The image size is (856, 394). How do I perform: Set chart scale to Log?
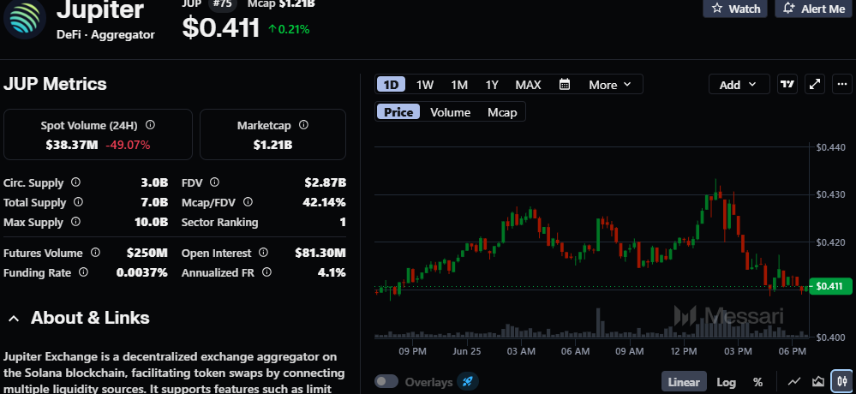coord(726,382)
